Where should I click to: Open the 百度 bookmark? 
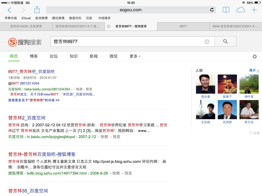tap(89, 18)
